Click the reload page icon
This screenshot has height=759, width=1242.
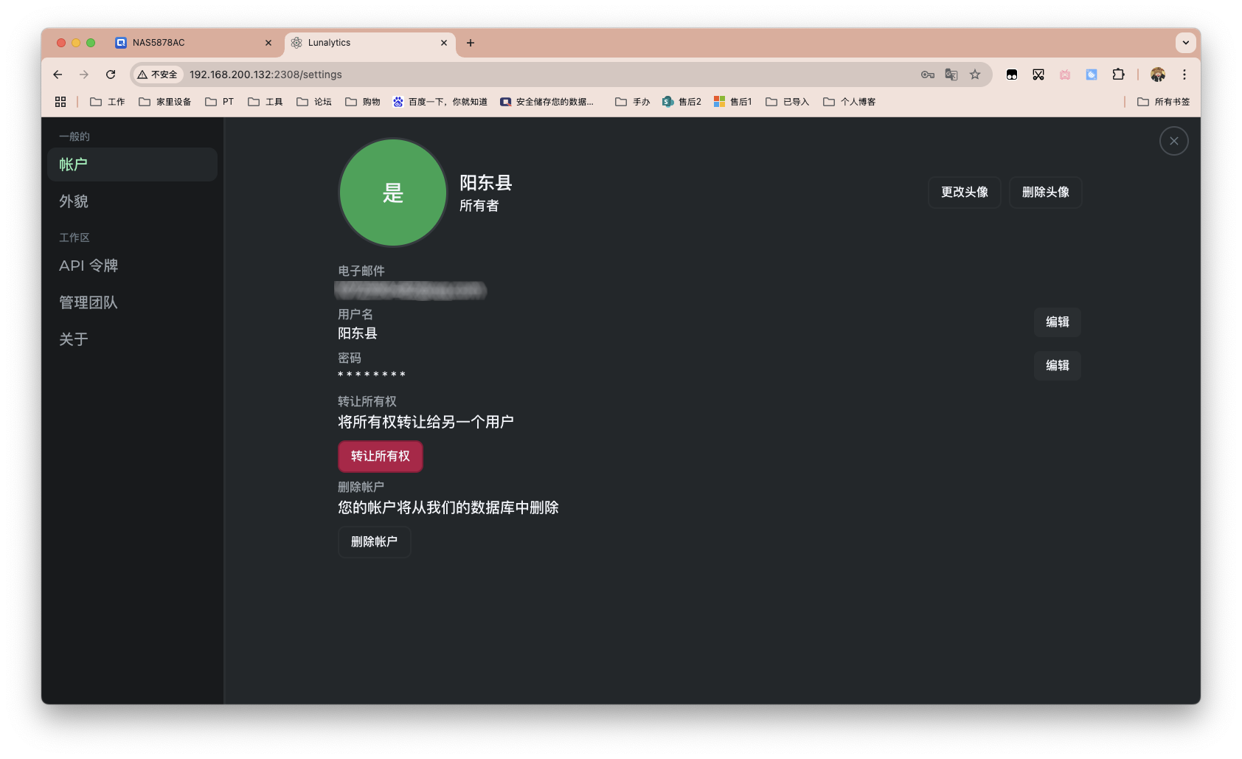(111, 74)
